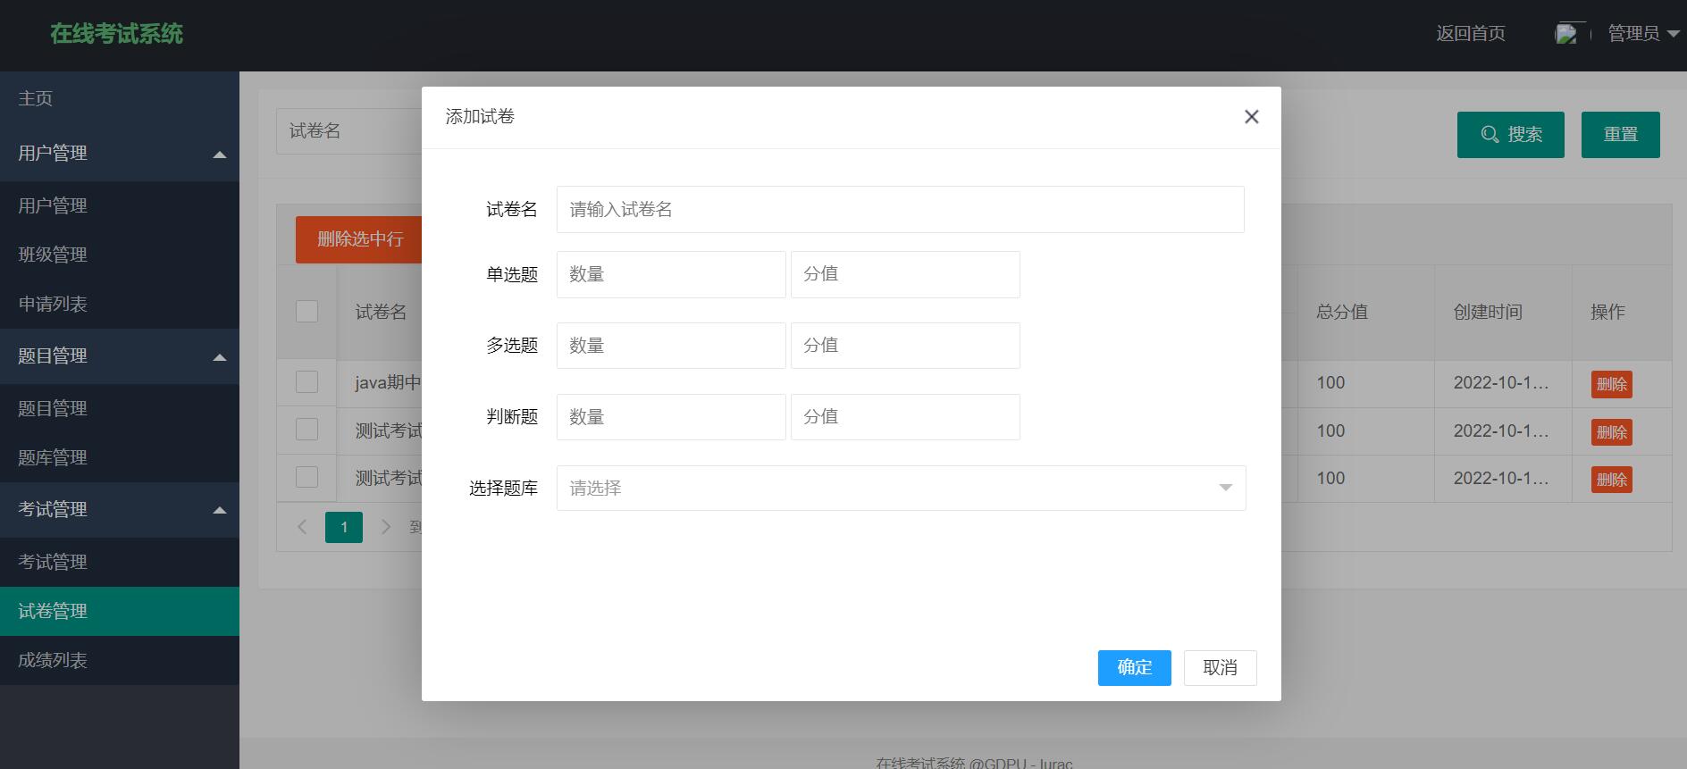Open 班级管理 in sidebar
1687x769 pixels.
(x=120, y=255)
